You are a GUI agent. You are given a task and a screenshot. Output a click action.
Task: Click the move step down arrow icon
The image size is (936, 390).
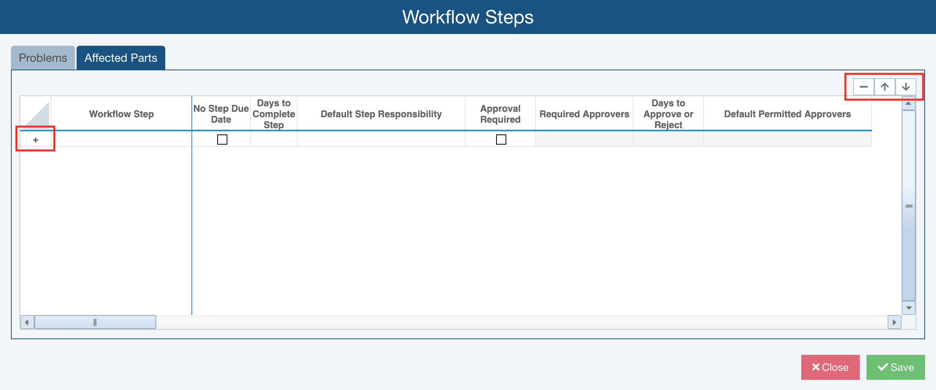(906, 87)
